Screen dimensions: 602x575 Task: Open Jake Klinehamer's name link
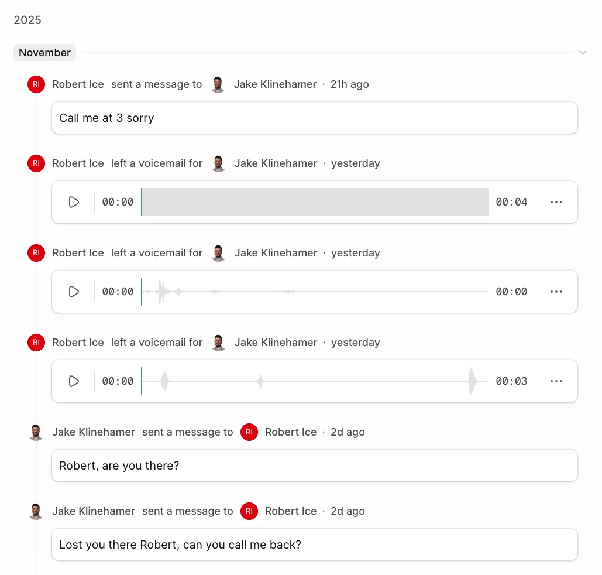275,84
